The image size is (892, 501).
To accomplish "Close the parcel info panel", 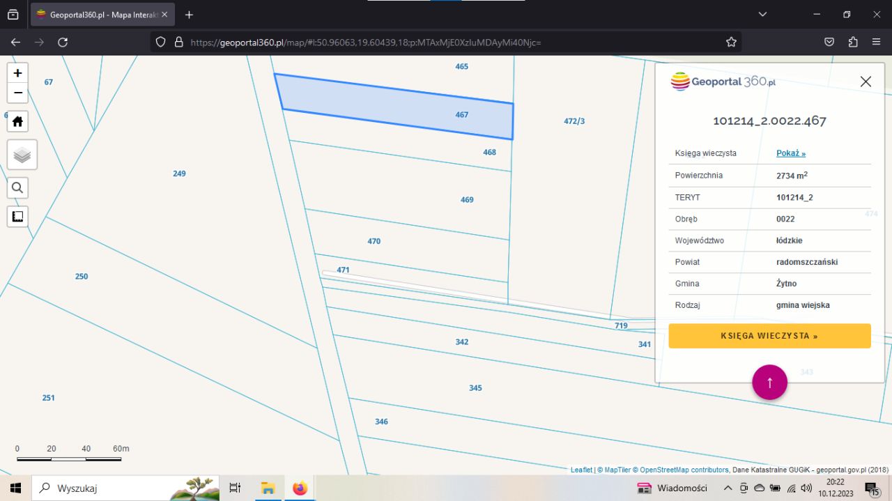I will point(866,82).
